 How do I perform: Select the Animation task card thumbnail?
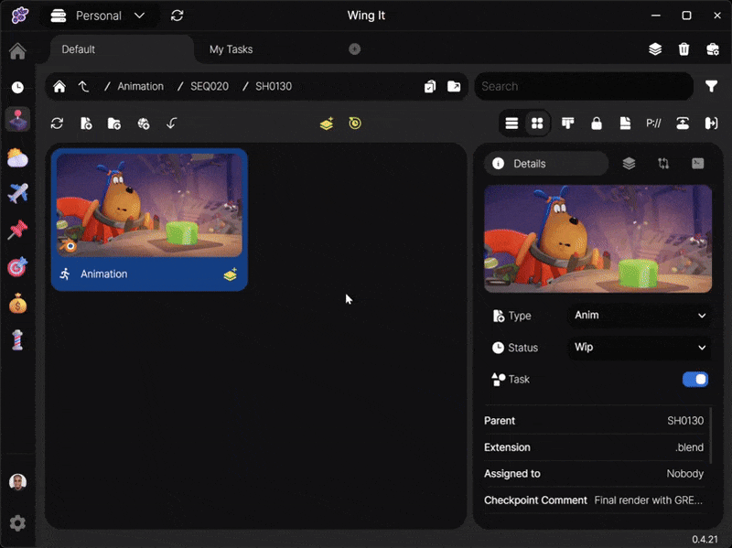149,205
